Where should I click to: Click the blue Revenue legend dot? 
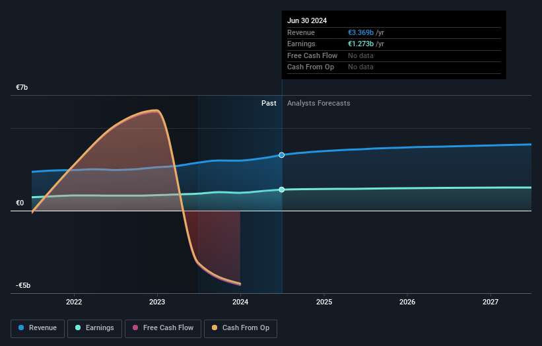[21, 328]
